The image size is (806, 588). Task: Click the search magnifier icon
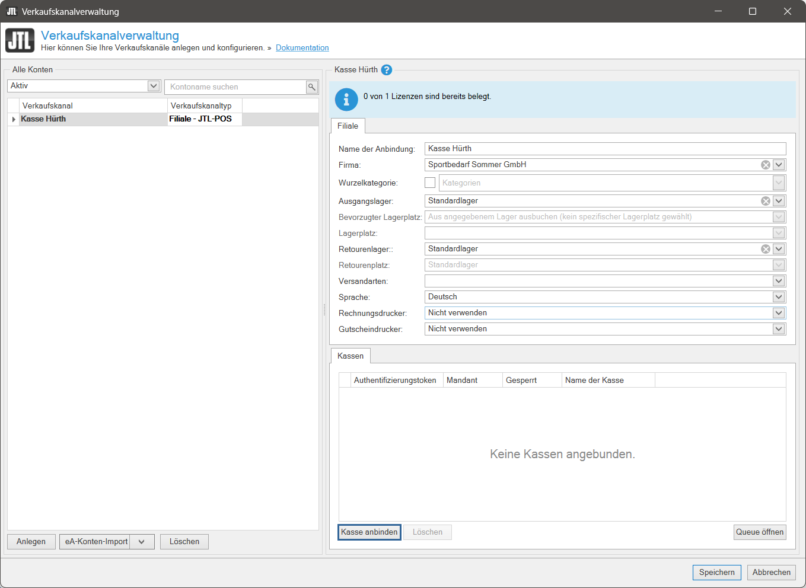click(311, 87)
